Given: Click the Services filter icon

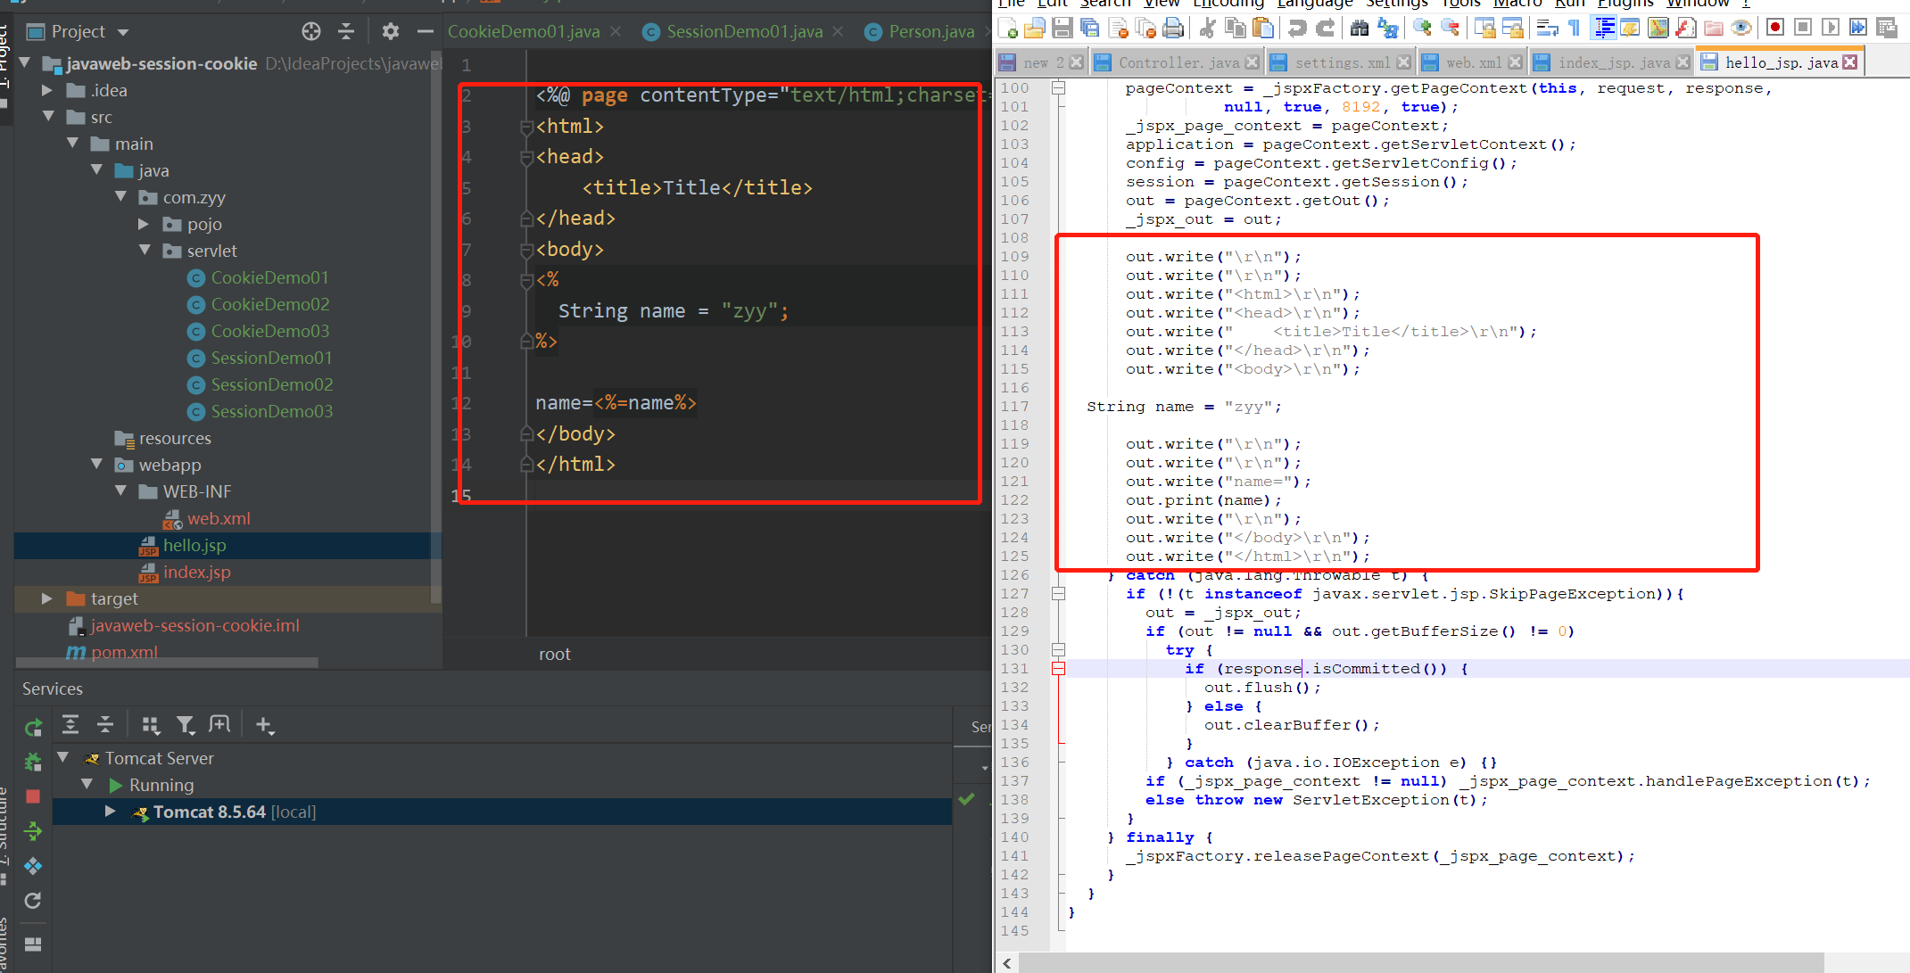Looking at the screenshot, I should [x=185, y=725].
